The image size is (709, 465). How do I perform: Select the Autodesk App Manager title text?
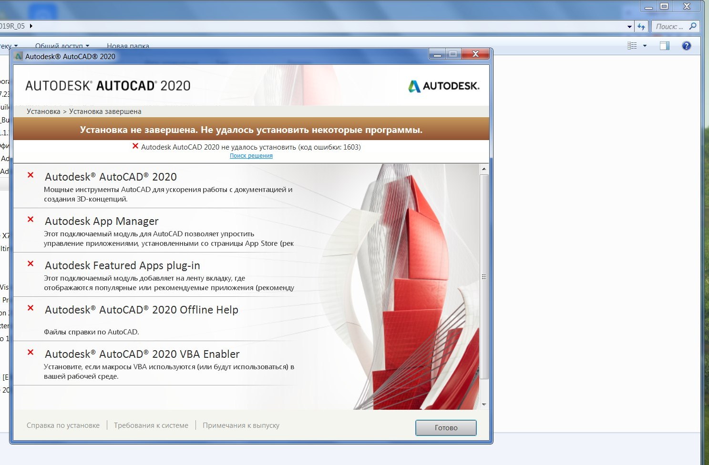tap(102, 221)
